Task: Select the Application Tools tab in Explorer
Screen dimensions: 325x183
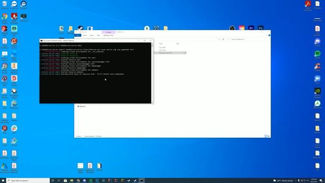Action: click(x=108, y=35)
